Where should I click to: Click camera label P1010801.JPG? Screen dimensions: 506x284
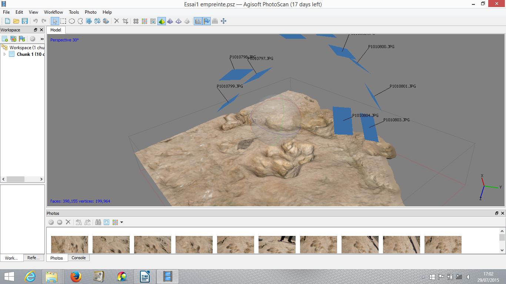(403, 86)
